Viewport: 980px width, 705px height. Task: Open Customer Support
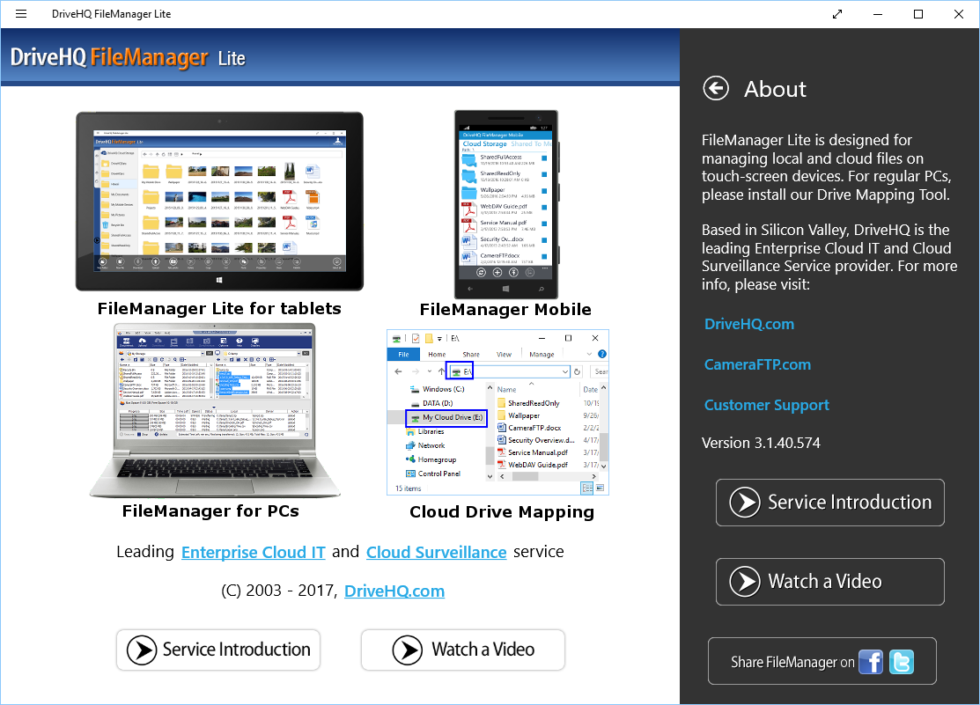point(766,404)
